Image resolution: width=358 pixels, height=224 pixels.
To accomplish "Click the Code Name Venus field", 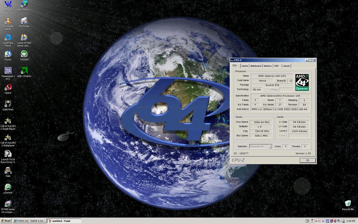I will click(262, 80).
